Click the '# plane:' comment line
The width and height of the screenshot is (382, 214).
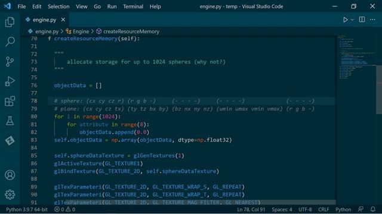click(184, 109)
